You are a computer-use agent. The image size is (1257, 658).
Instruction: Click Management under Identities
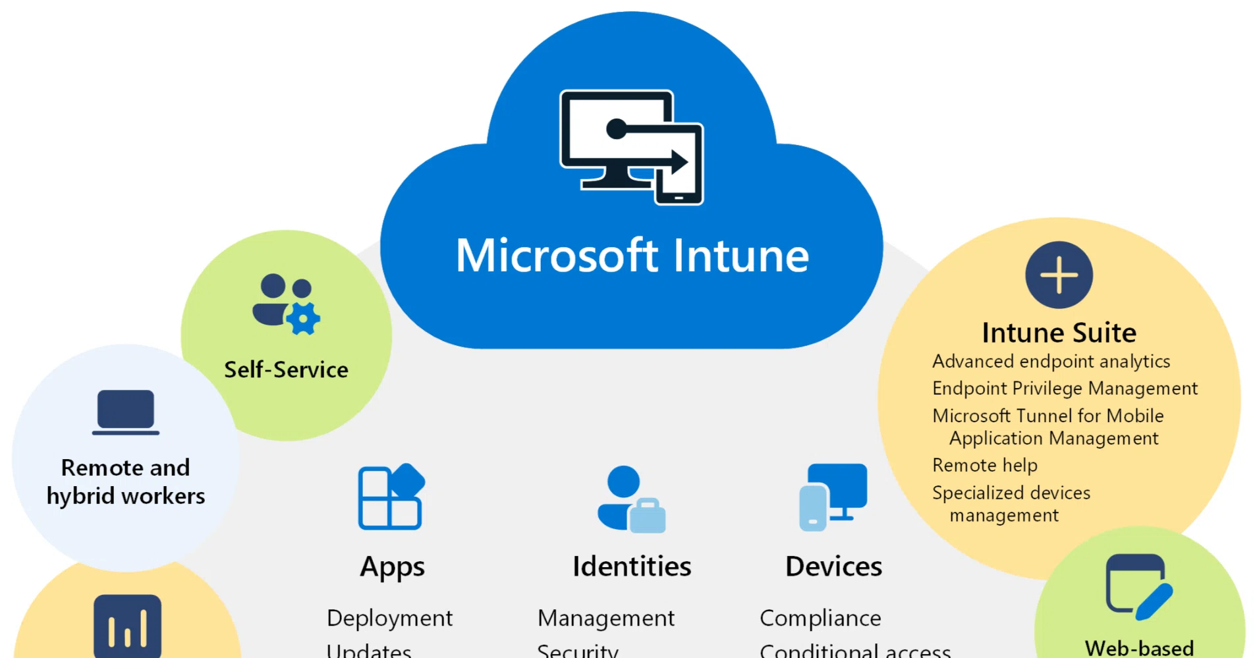(606, 618)
